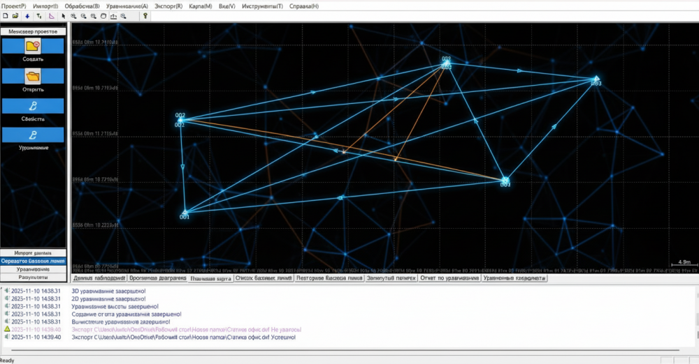Open the Вид(V) menu
This screenshot has width=699, height=364.
click(227, 6)
